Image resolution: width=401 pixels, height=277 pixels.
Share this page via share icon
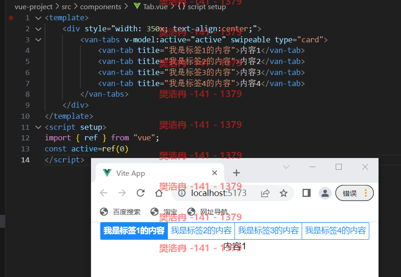click(265, 193)
